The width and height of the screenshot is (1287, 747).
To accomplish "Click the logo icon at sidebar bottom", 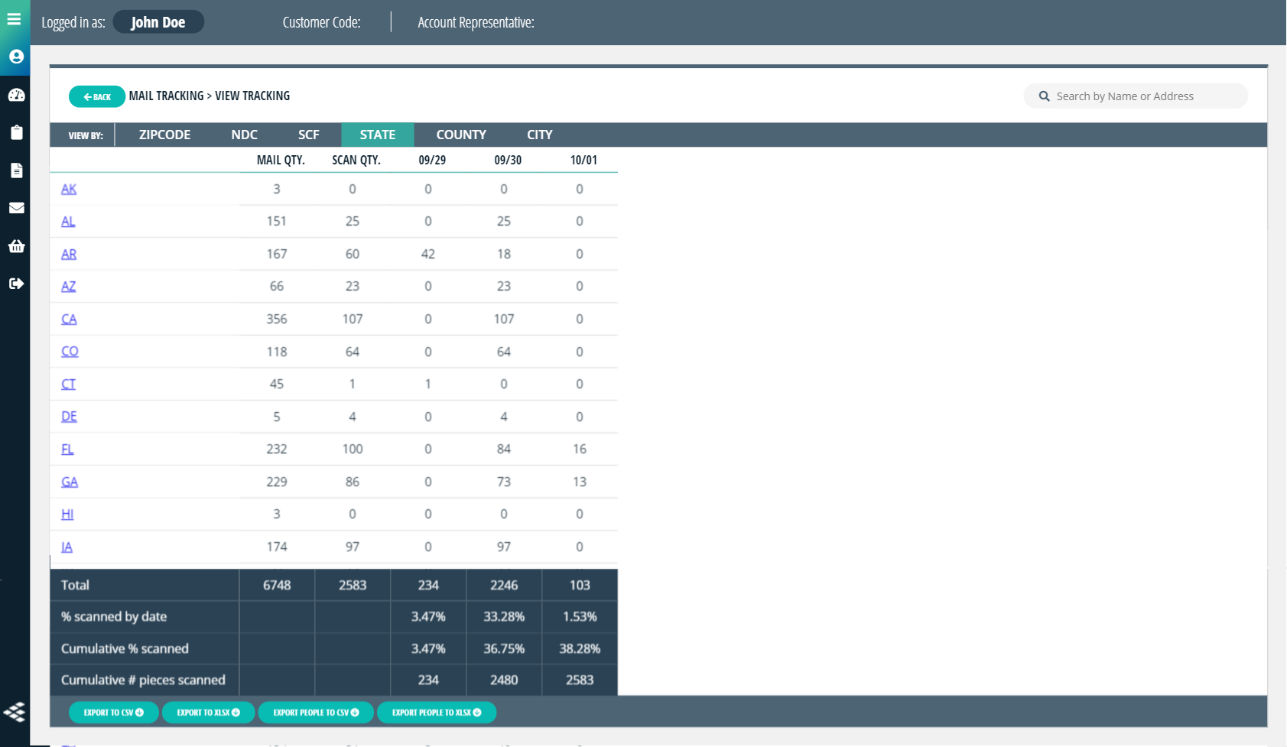I will pyautogui.click(x=15, y=712).
